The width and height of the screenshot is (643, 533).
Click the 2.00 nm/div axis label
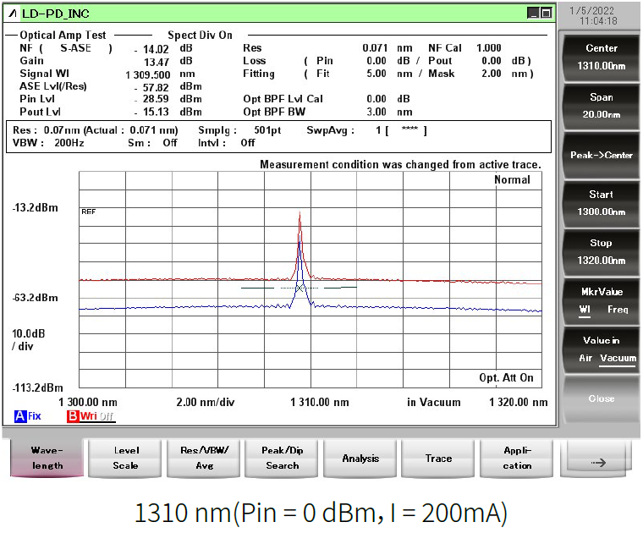tap(205, 402)
